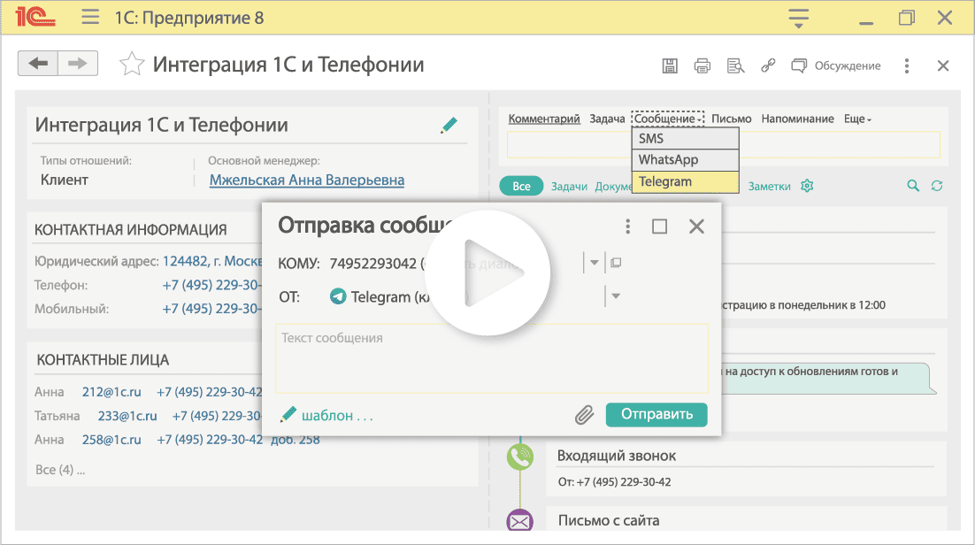Open the search icon above the timeline

(x=912, y=186)
